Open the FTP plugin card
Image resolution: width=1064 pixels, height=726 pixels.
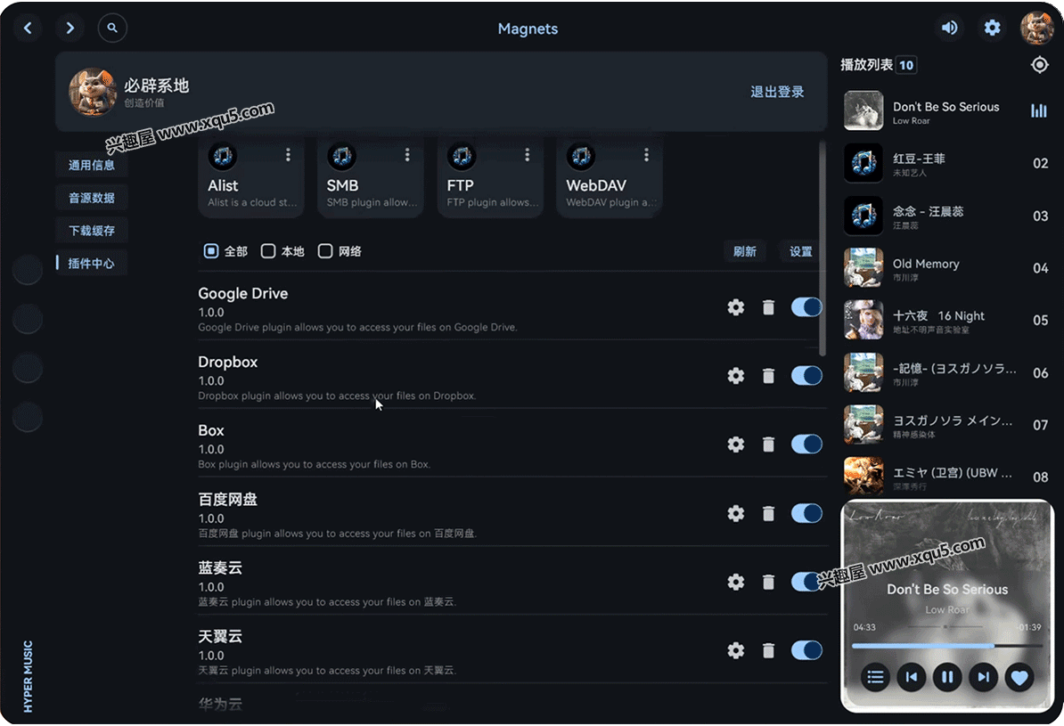click(490, 178)
